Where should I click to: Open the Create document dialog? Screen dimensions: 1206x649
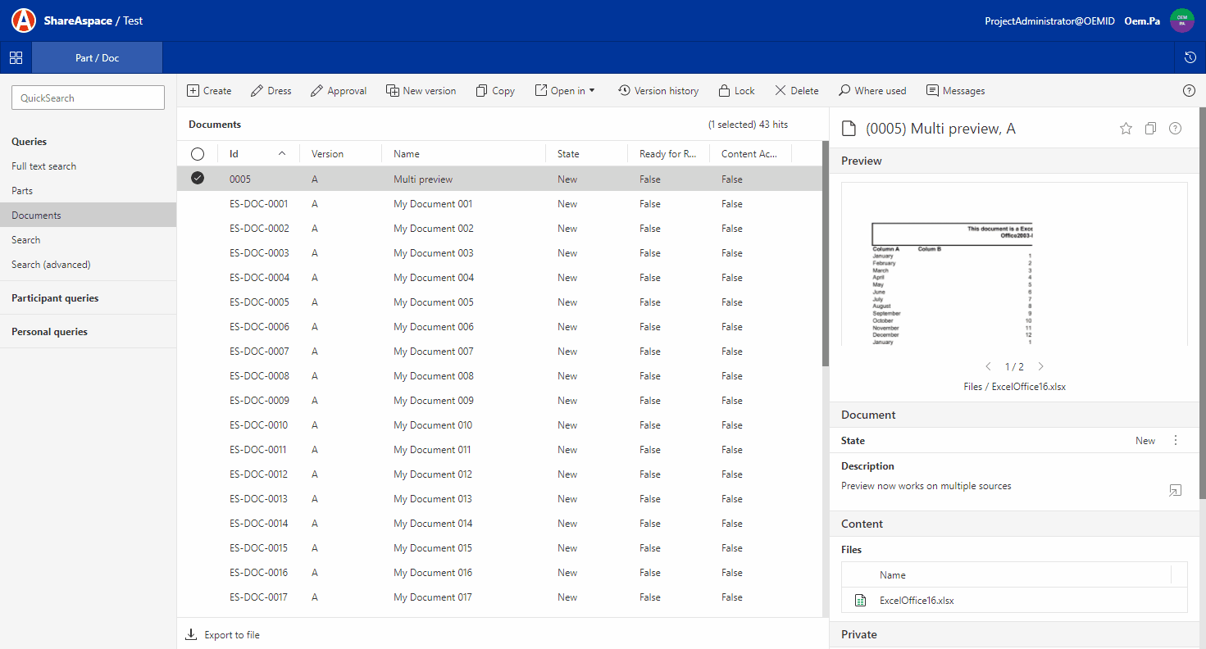pyautogui.click(x=209, y=90)
